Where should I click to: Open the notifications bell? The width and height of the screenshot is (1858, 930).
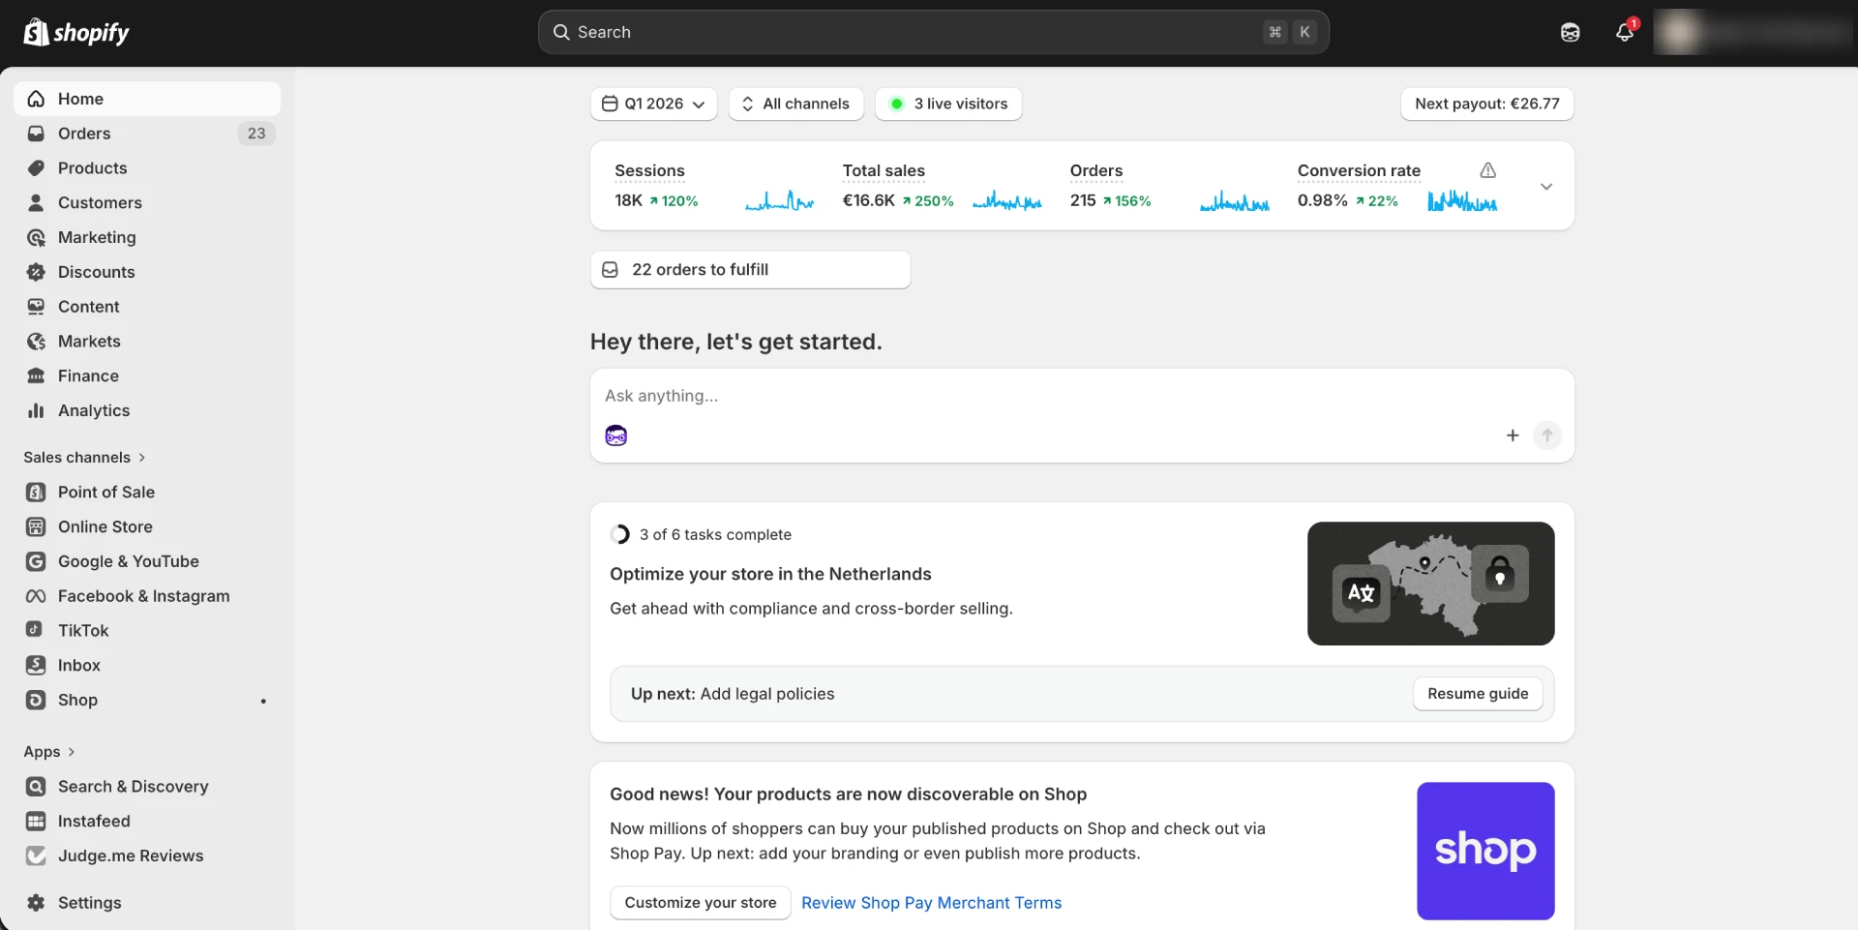pyautogui.click(x=1625, y=33)
